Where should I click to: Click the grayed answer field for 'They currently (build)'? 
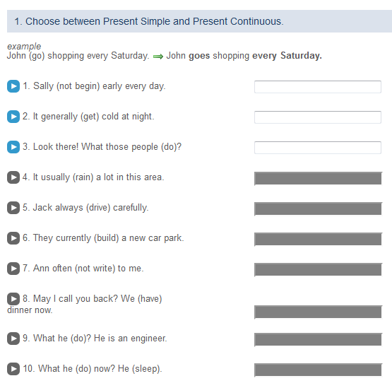[x=319, y=239]
